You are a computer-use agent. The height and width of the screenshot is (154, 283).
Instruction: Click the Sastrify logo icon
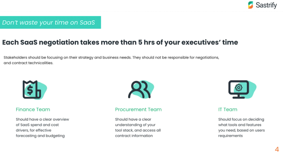pyautogui.click(x=251, y=5)
